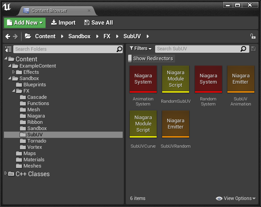Viewport: 261px width, 207px height.
Task: Click the C++ Classes folder icon
Action: coord(11,174)
